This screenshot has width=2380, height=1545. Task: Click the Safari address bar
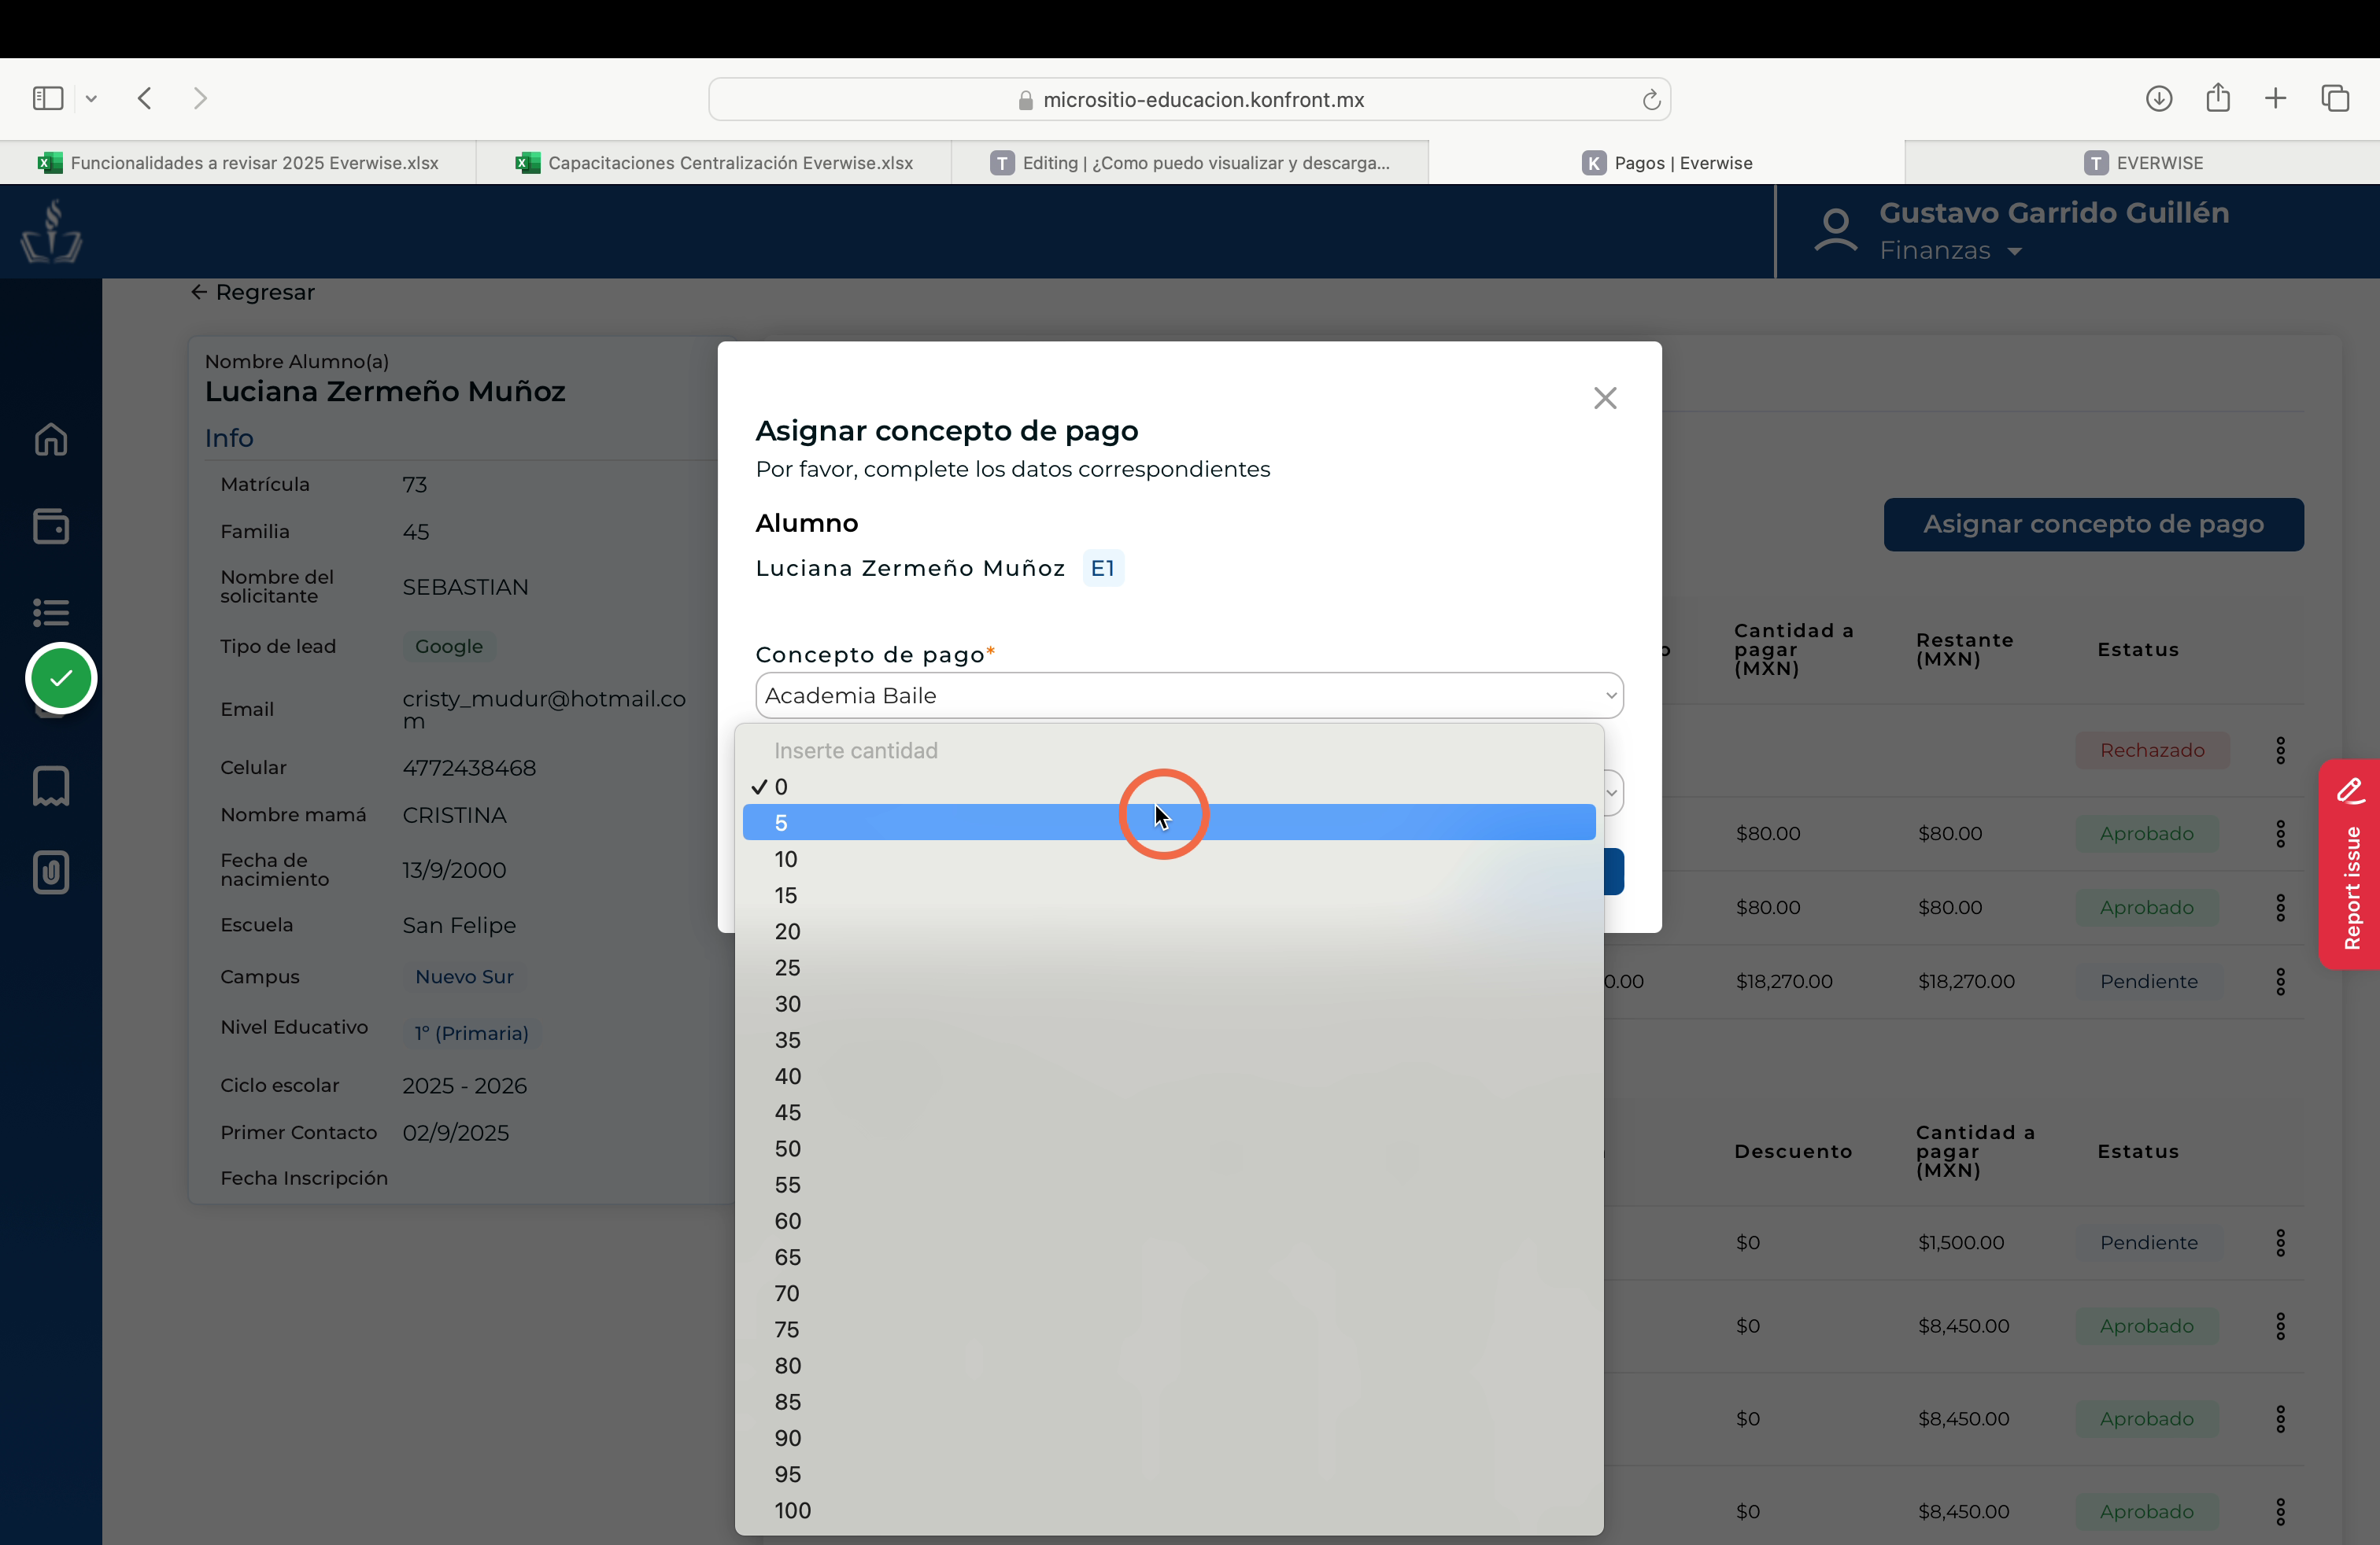pyautogui.click(x=1189, y=100)
